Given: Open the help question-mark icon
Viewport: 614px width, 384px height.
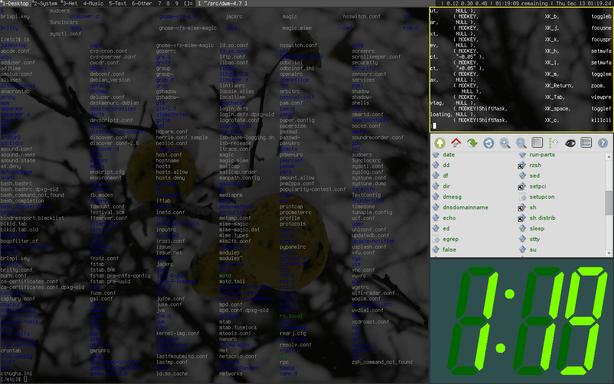Looking at the screenshot, I should (602, 143).
